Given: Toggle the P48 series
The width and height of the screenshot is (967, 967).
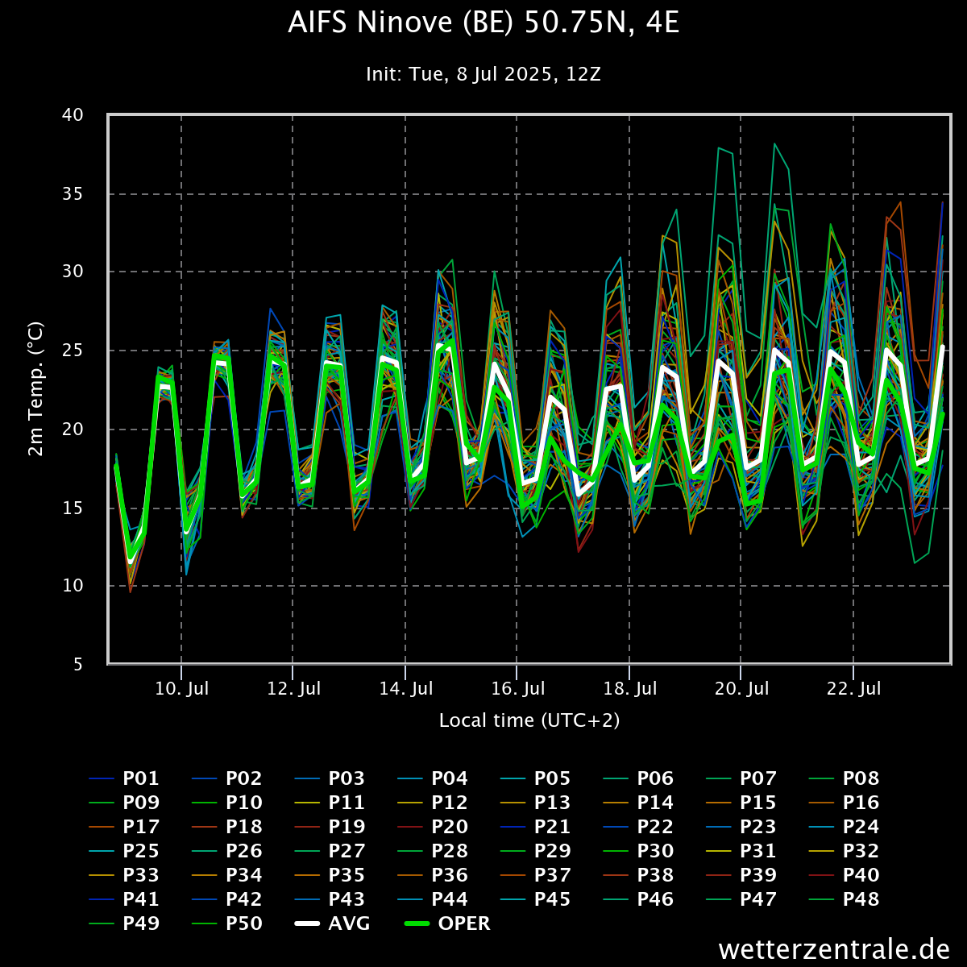Looking at the screenshot, I should click(x=845, y=899).
